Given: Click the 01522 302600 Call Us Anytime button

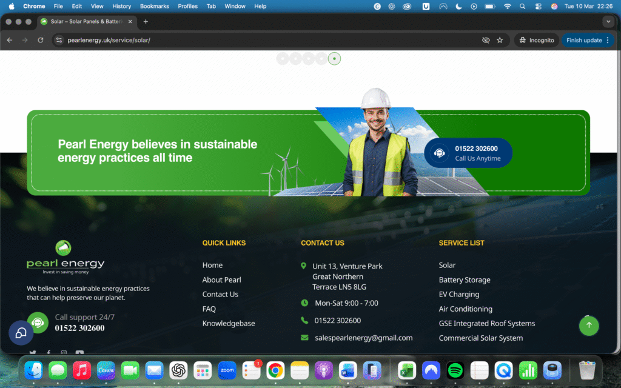Looking at the screenshot, I should (x=468, y=153).
